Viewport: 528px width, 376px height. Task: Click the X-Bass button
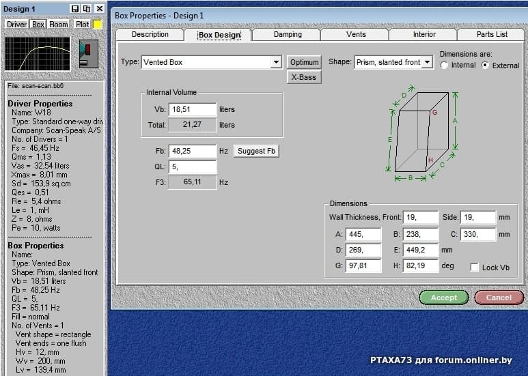tap(303, 77)
